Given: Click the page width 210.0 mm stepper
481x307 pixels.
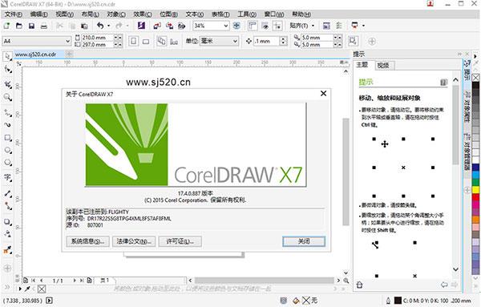Looking at the screenshot, I should tap(118, 38).
